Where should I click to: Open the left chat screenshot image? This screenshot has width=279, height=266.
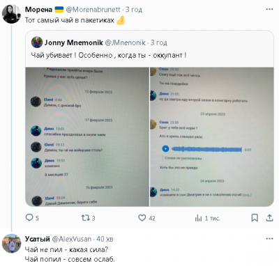click(x=87, y=136)
